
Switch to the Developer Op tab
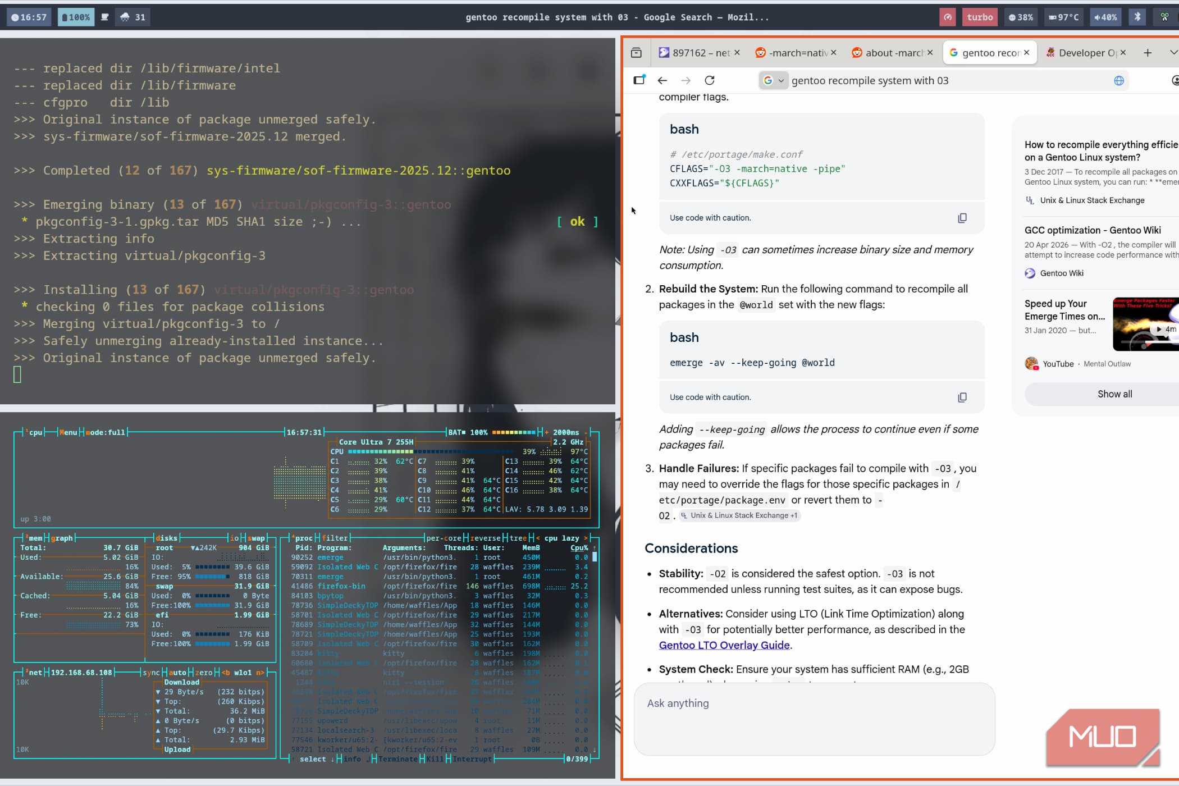click(1086, 53)
